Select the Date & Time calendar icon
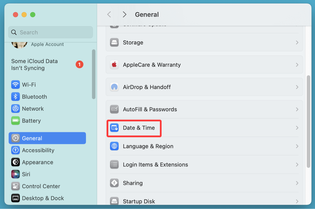315x209 pixels. coord(114,128)
